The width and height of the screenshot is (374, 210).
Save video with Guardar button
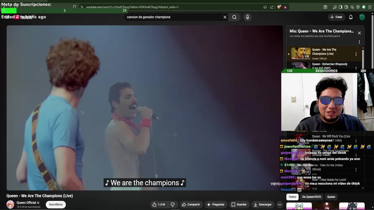coord(239,204)
